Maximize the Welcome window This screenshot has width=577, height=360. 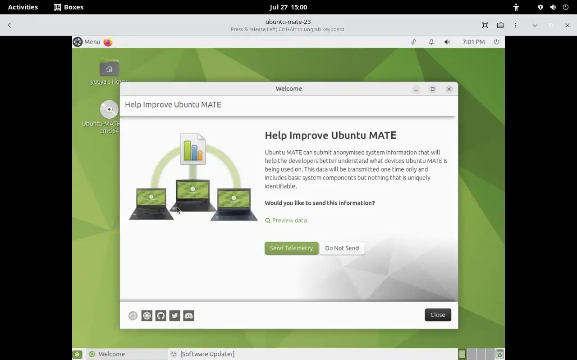pos(432,89)
